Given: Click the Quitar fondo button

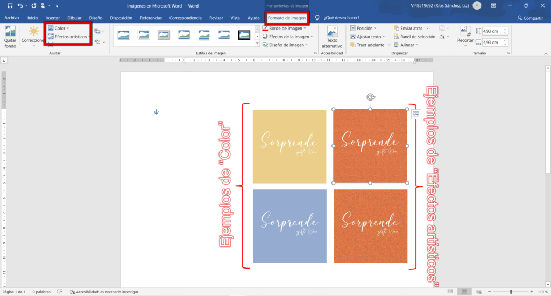Looking at the screenshot, I should click(10, 36).
